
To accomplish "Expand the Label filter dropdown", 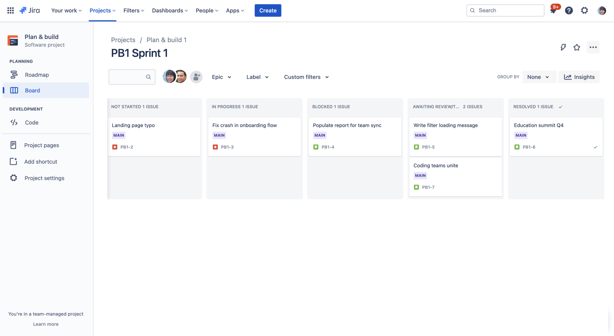I will [x=257, y=76].
